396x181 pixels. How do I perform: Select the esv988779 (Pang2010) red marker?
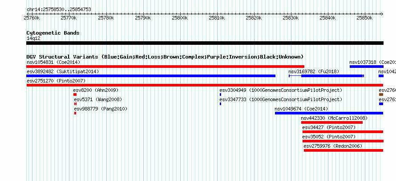75,113
